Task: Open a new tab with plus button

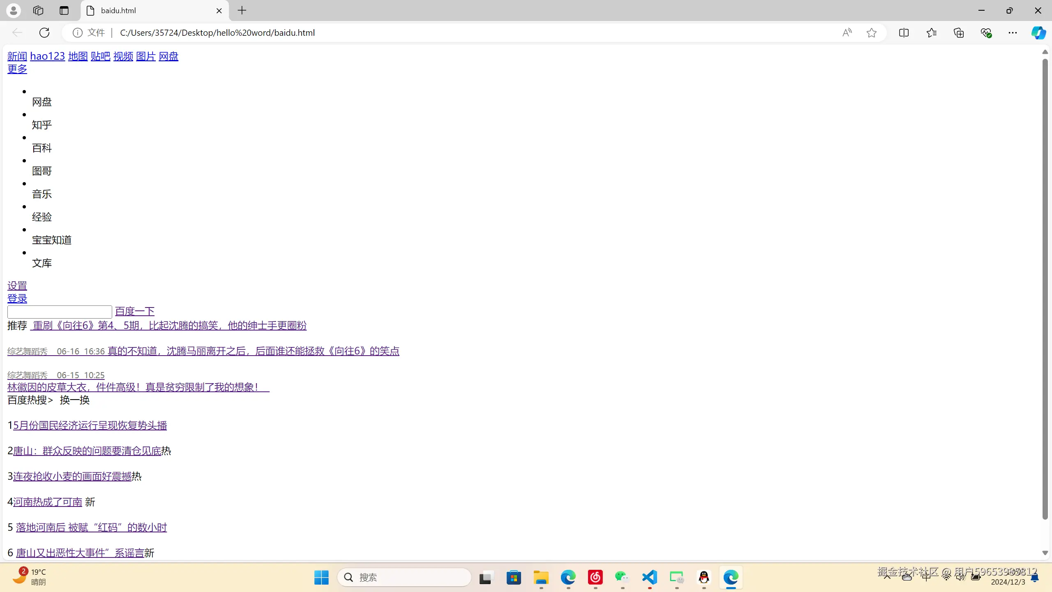Action: [242, 10]
